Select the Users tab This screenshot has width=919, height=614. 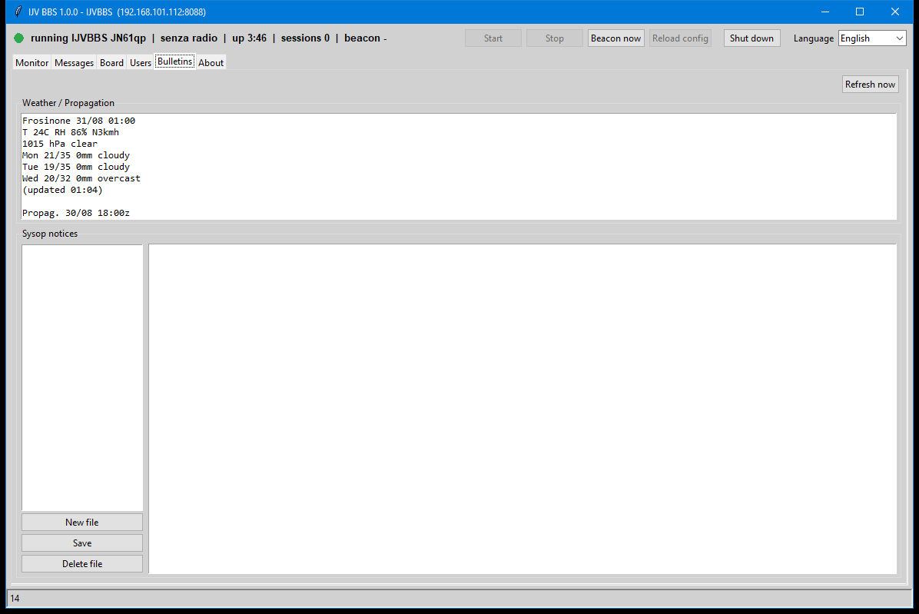click(141, 63)
